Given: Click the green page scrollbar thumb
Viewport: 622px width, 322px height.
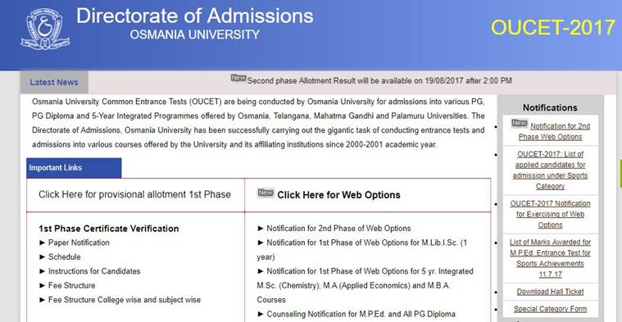Looking at the screenshot, I should click(x=621, y=174).
